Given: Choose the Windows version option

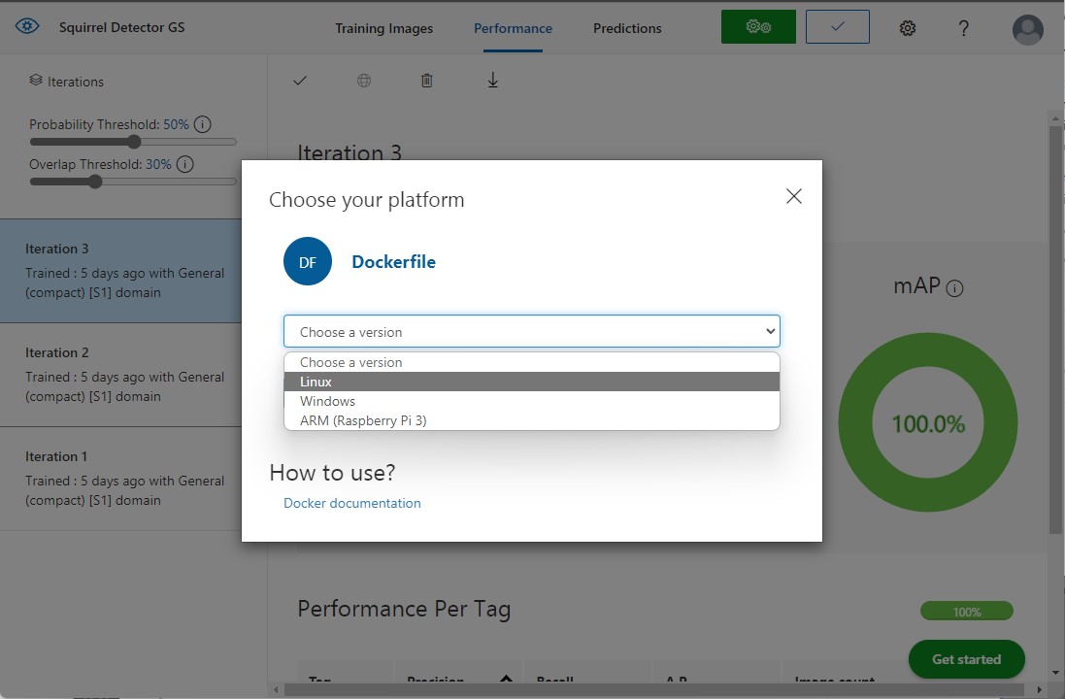Looking at the screenshot, I should [532, 401].
